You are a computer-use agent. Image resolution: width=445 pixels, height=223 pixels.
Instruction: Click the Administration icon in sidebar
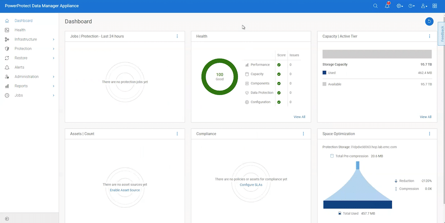(7, 77)
